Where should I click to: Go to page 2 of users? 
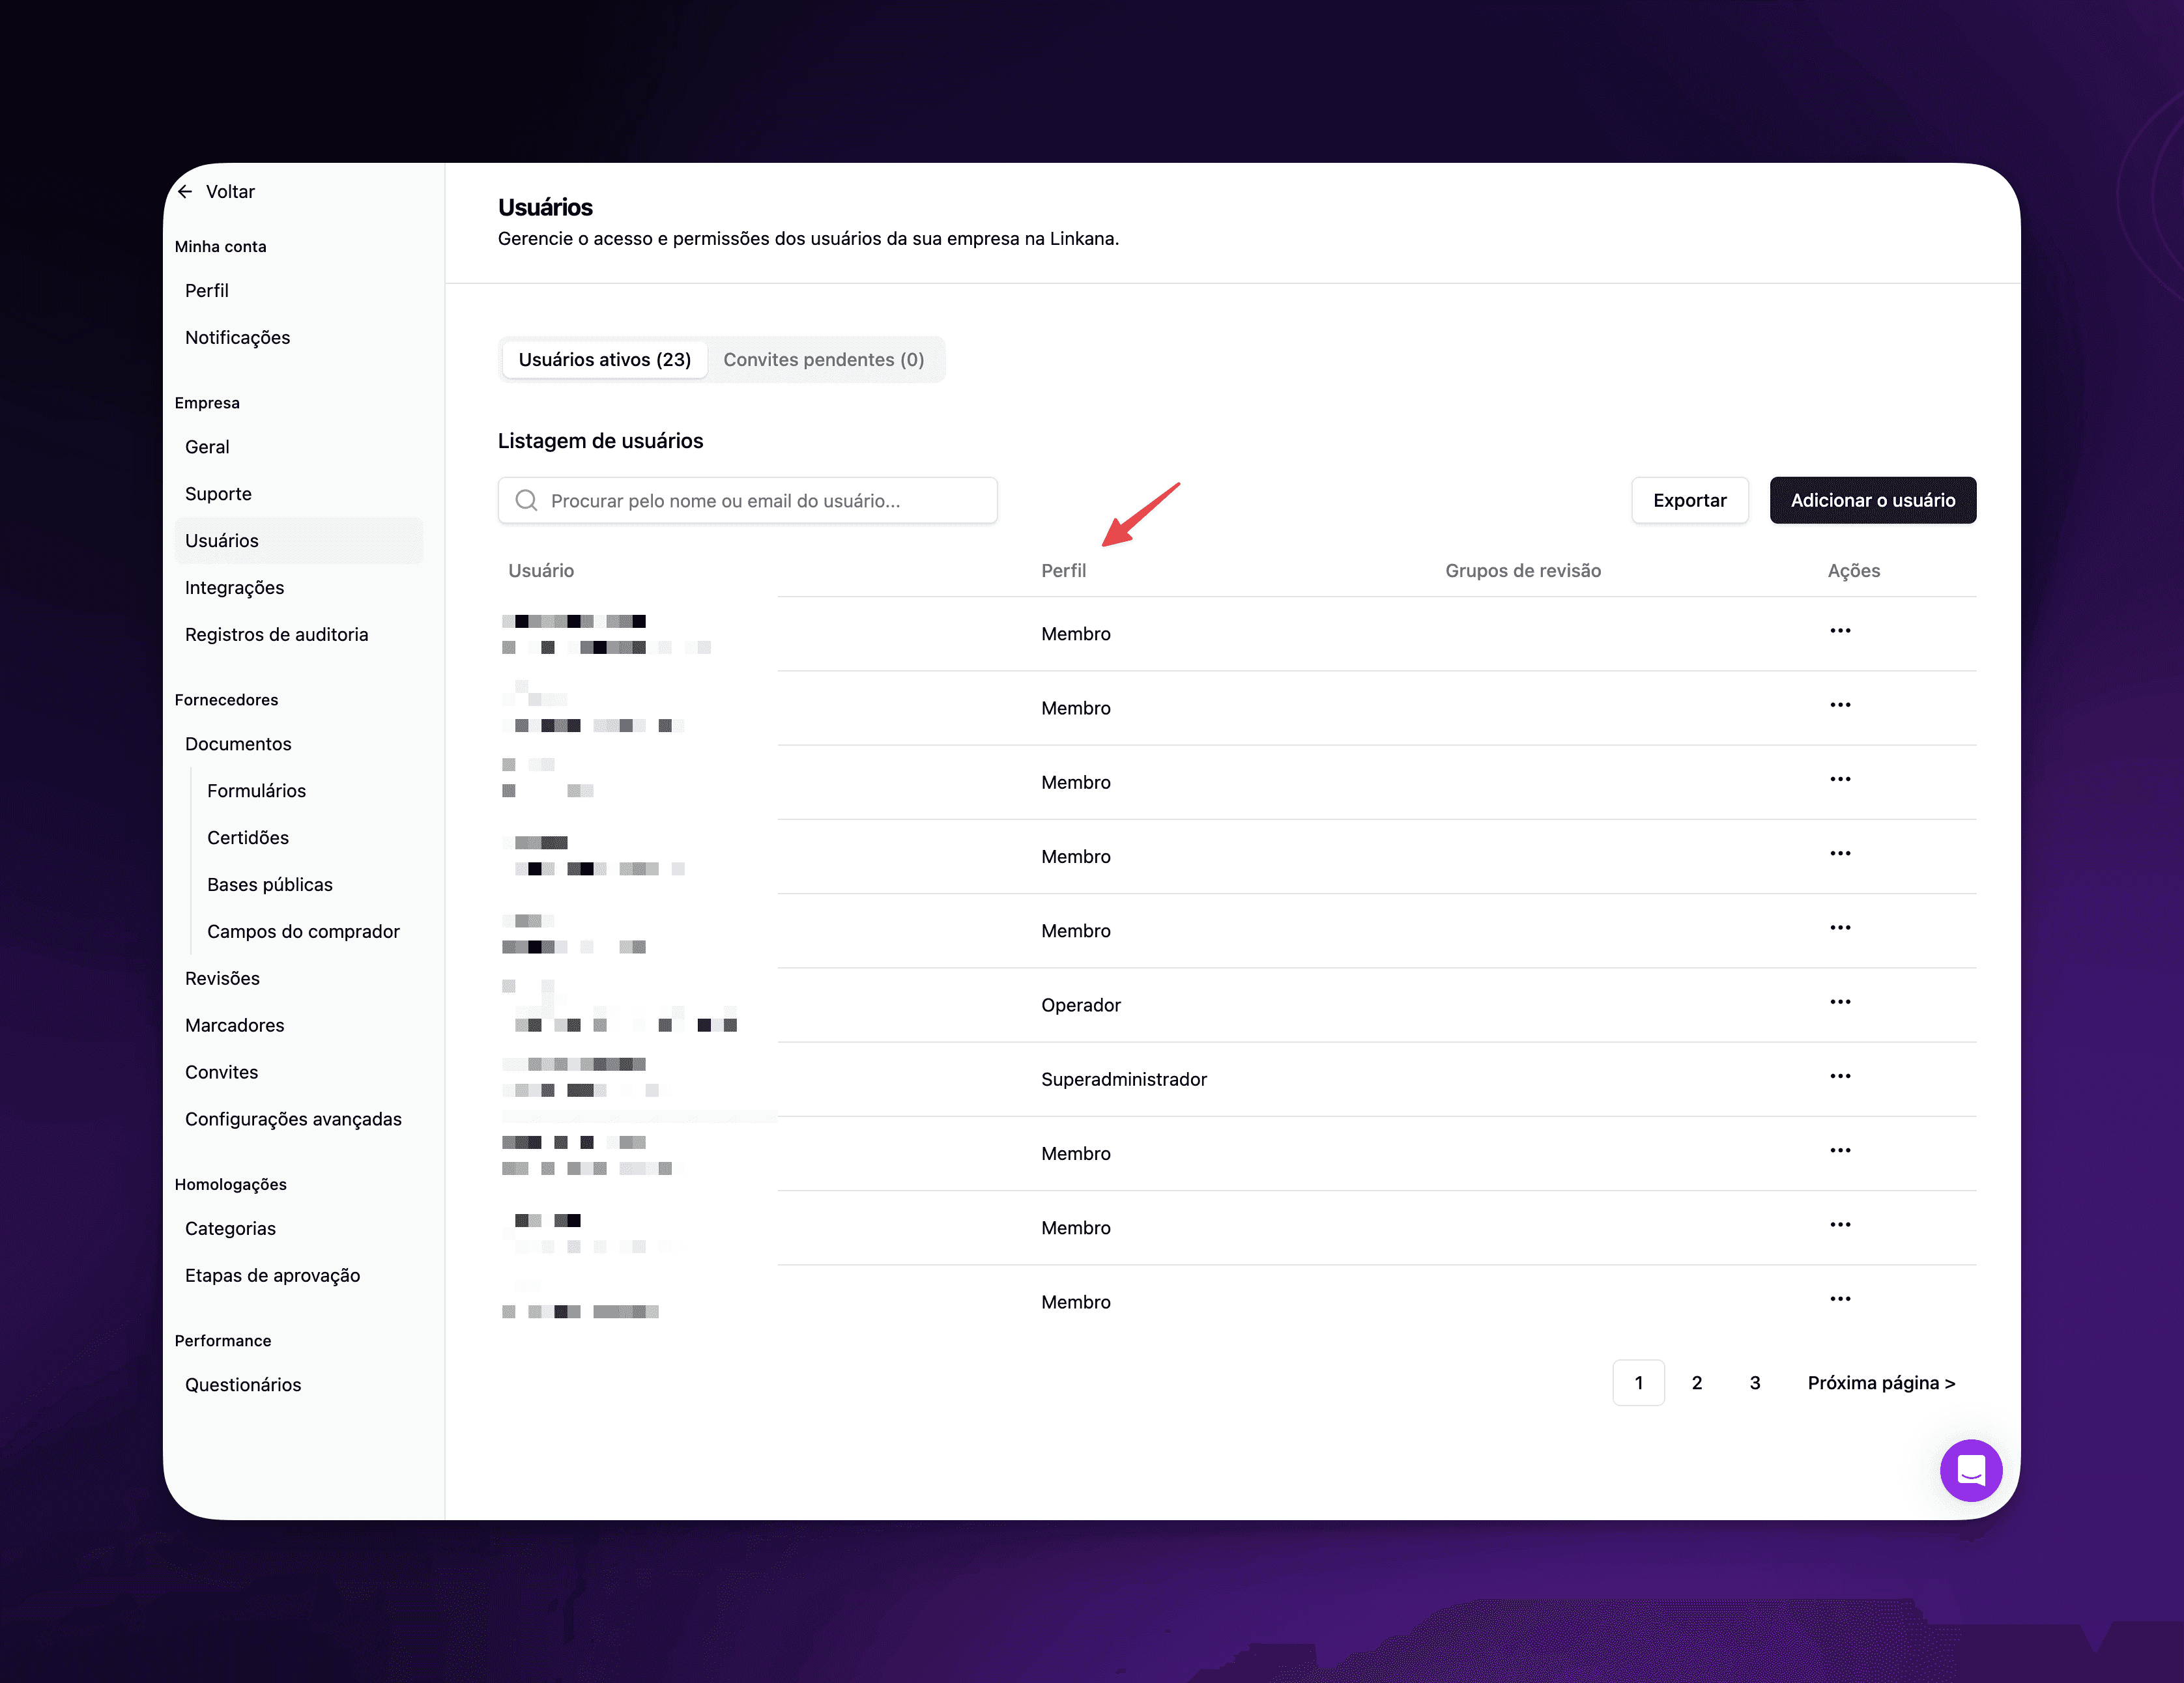[x=1697, y=1383]
